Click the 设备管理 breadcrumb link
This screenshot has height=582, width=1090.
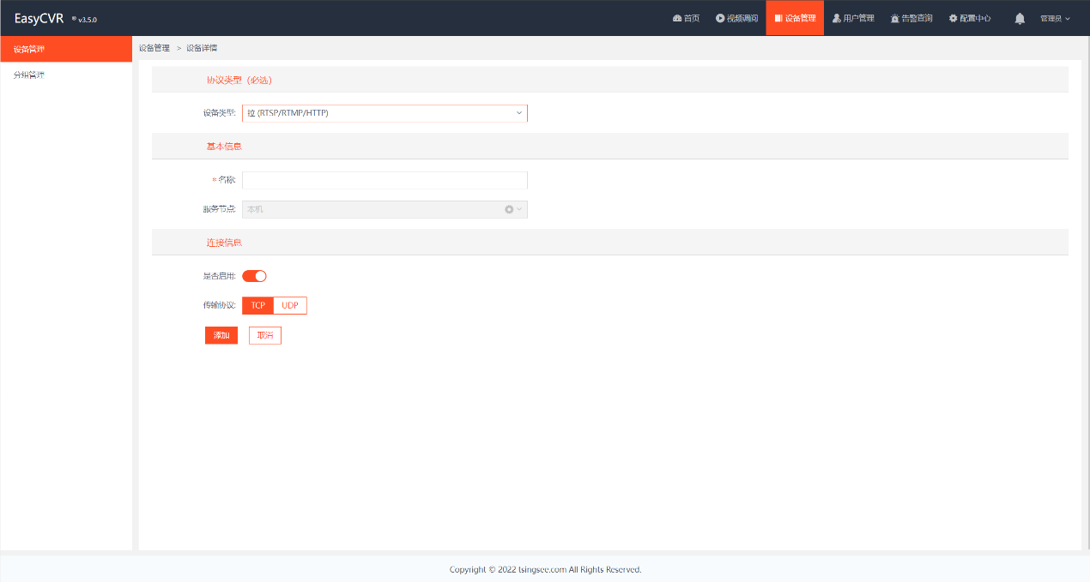[154, 48]
